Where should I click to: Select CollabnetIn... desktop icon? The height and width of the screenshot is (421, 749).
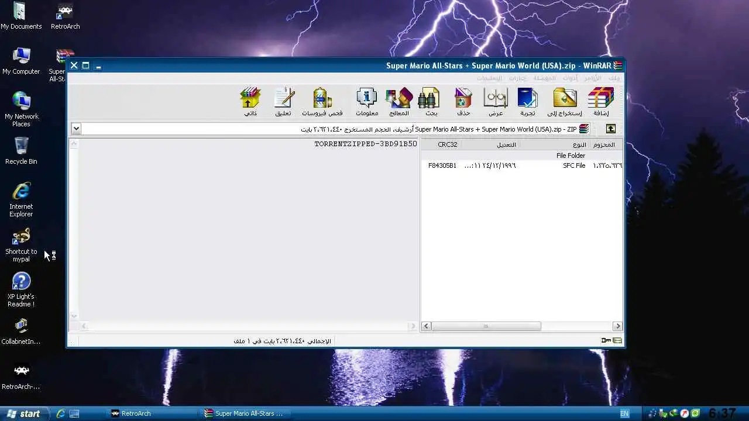[x=21, y=332]
